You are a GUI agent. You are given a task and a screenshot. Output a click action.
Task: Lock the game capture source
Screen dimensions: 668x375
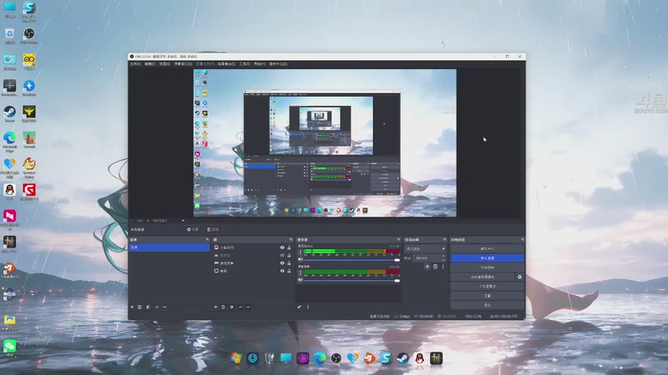pyautogui.click(x=289, y=263)
